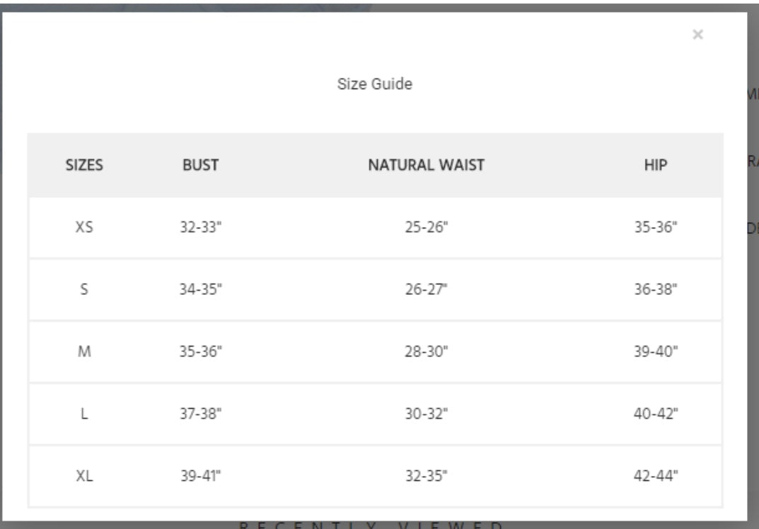Click the L bust measurement 37-38"
This screenshot has width=759, height=529.
click(201, 414)
